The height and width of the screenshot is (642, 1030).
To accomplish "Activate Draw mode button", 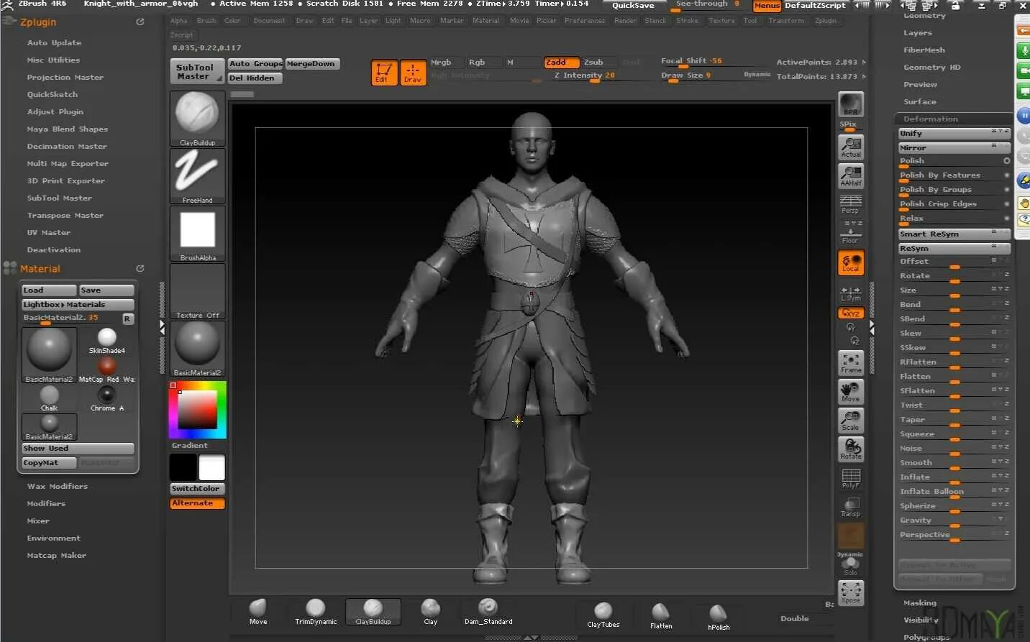I will (x=413, y=73).
